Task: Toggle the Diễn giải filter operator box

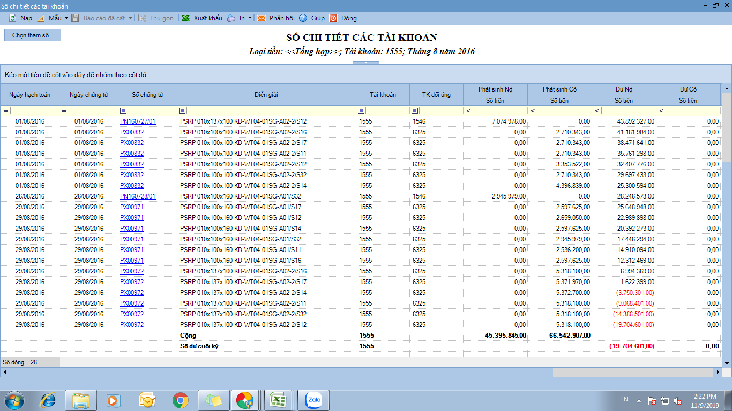Action: [x=182, y=111]
